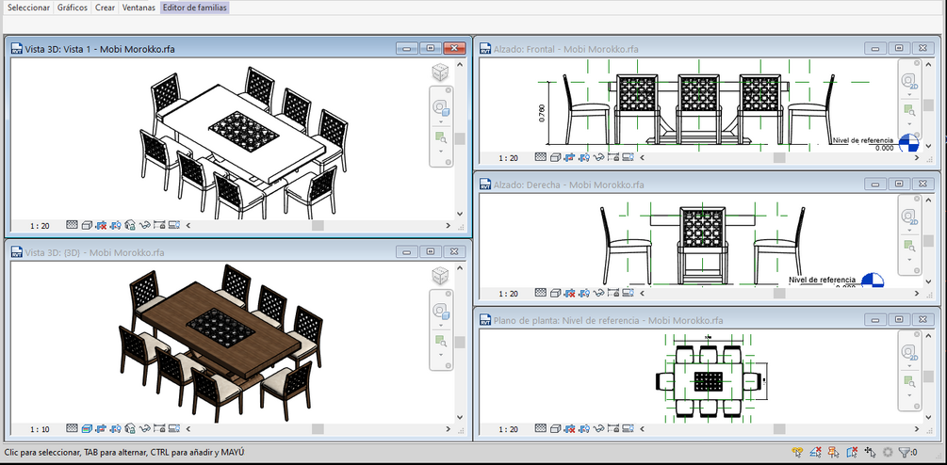The height and width of the screenshot is (465, 947).
Task: Click lock 3D view icon in {3D} window
Action: point(130,429)
